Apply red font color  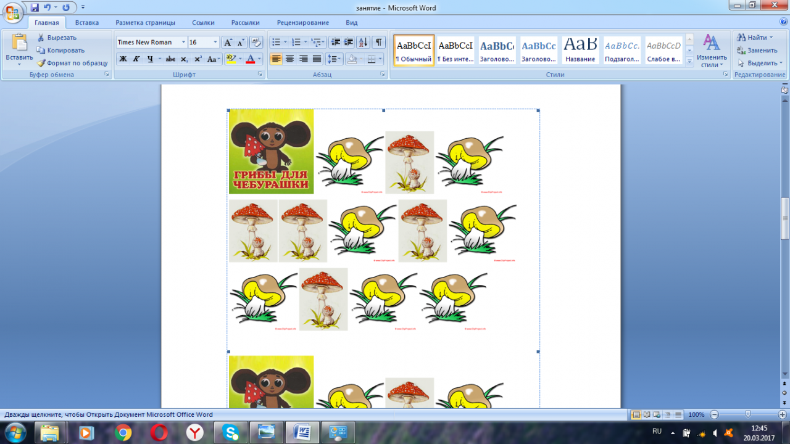pyautogui.click(x=250, y=59)
